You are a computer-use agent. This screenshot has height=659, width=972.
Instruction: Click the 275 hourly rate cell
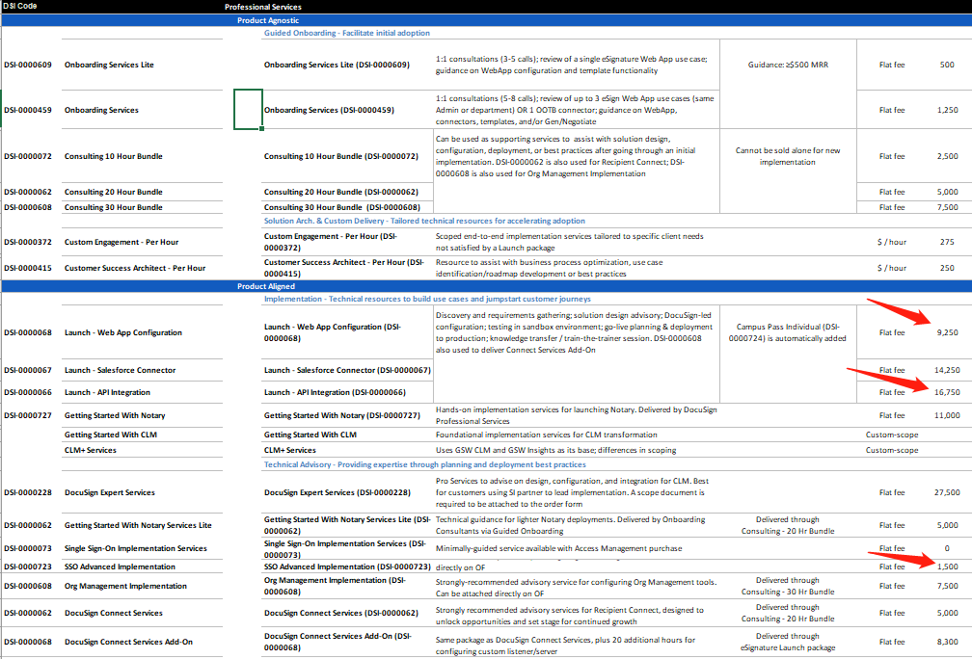tap(947, 242)
